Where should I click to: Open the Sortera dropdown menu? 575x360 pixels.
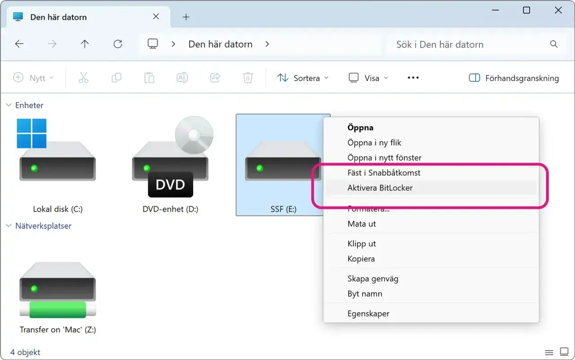point(303,78)
